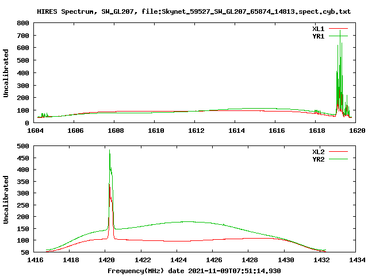Viewport: 368px width, 276px height.
Task: Click the 1426 x-axis tick label
Action: pyautogui.click(x=214, y=260)
